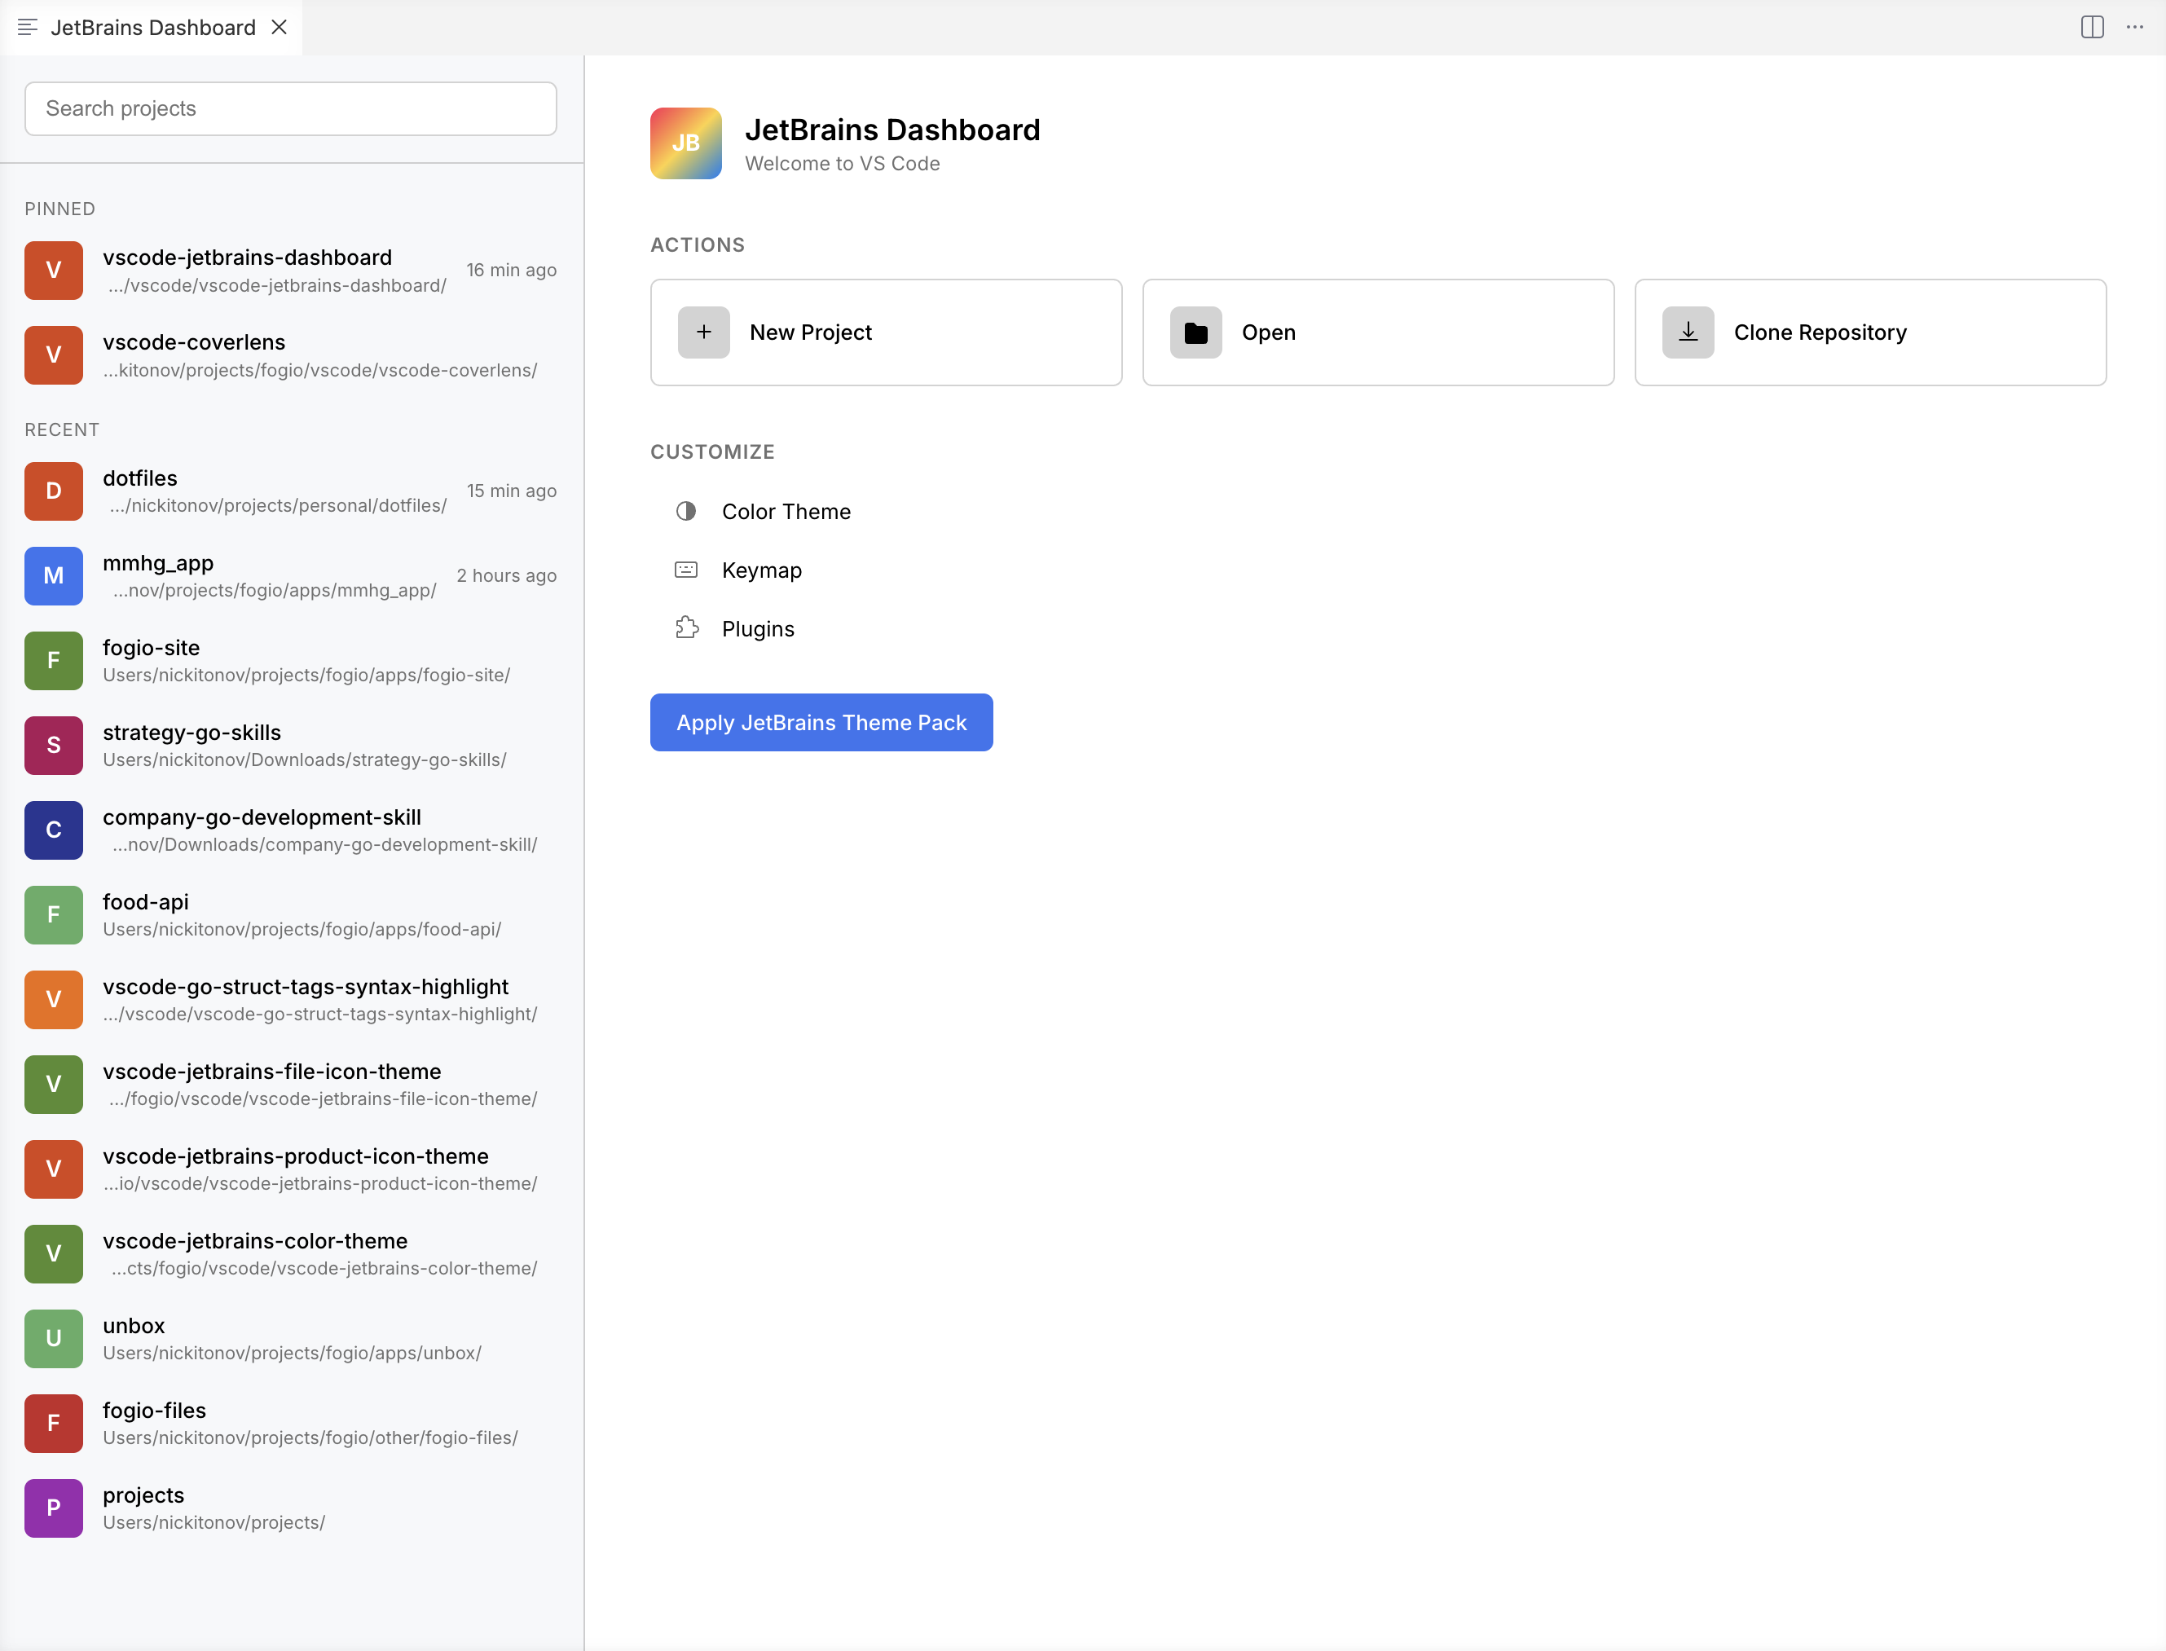This screenshot has height=1651, width=2166.
Task: Click the Clone Repository label
Action: (x=1820, y=332)
